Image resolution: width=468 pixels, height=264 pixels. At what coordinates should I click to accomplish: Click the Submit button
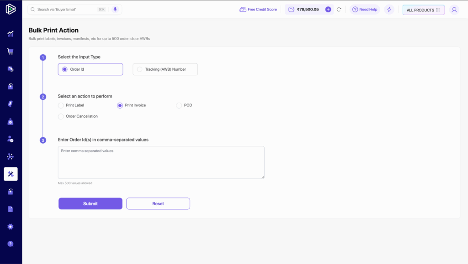click(90, 203)
